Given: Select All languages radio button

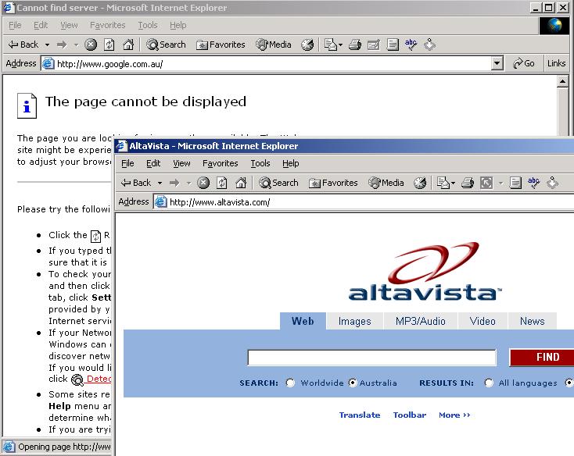Looking at the screenshot, I should (x=488, y=383).
